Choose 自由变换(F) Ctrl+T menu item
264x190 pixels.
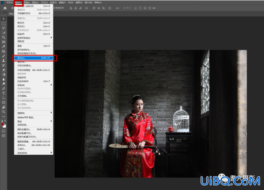tap(33, 81)
